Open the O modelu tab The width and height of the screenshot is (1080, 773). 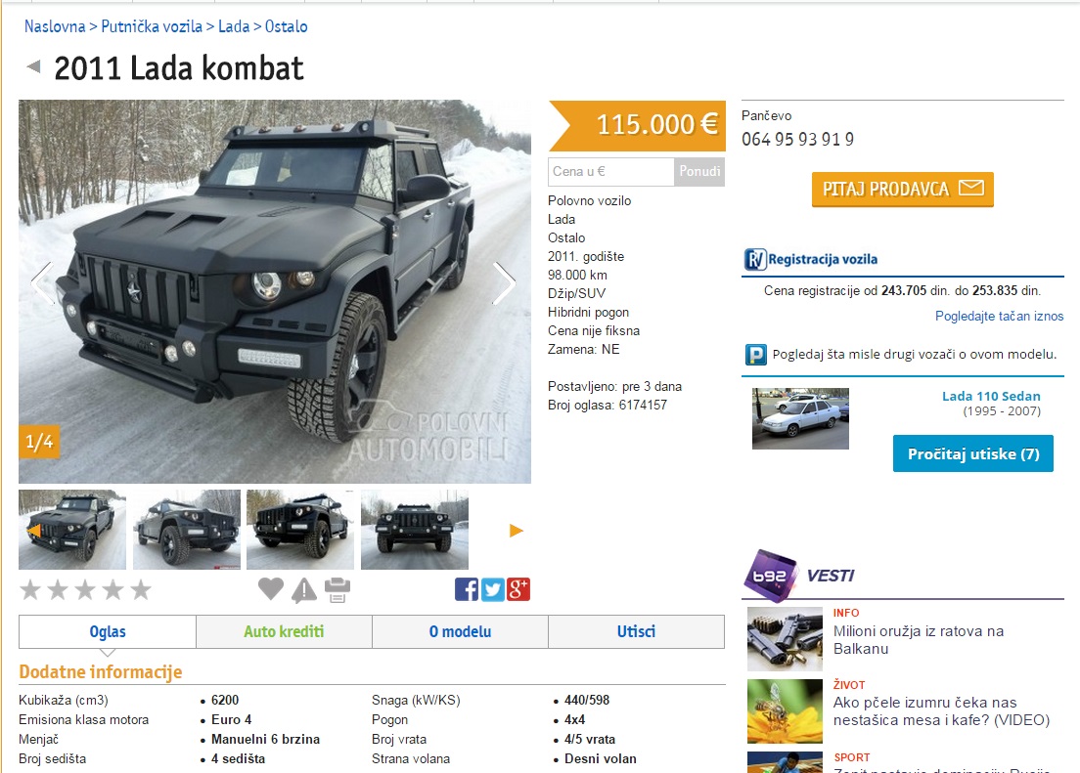click(460, 632)
